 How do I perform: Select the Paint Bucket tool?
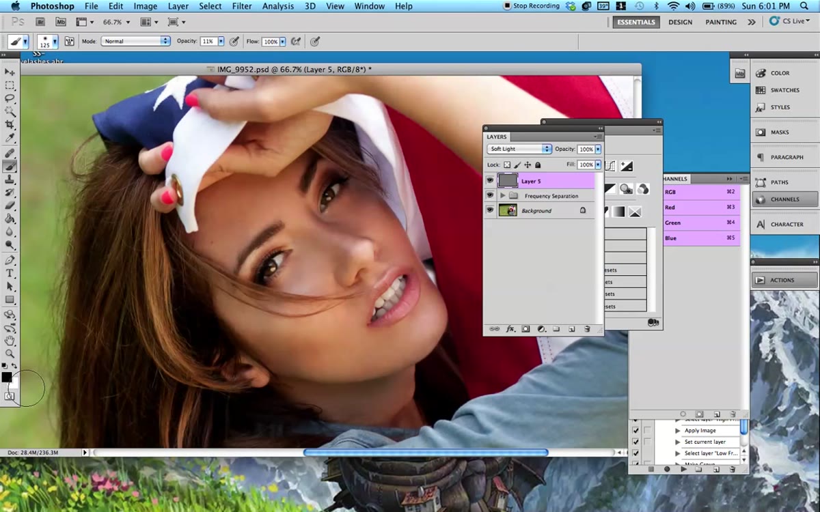(10, 218)
